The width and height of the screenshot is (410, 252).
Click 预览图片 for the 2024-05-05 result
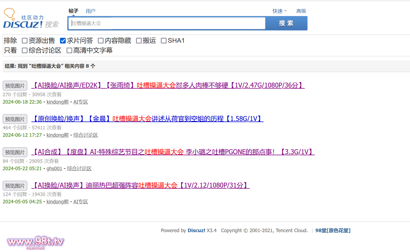pyautogui.click(x=15, y=186)
